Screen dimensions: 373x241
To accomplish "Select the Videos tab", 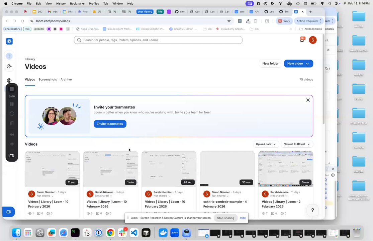I will point(30,79).
